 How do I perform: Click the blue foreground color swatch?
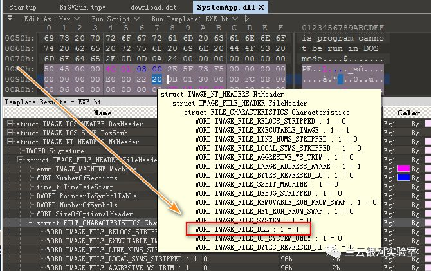[403, 178]
